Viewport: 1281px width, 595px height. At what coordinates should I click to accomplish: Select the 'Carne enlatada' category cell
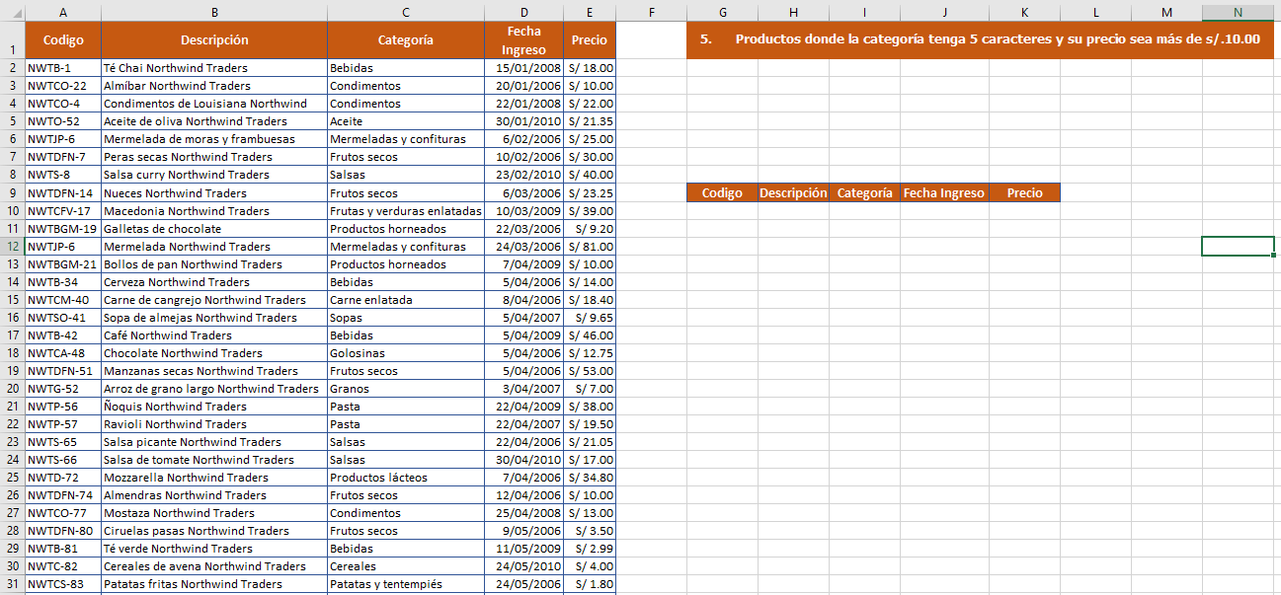click(x=406, y=300)
